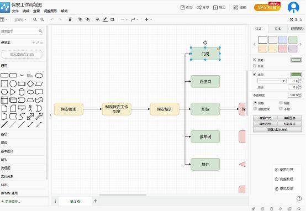Click the fill color preview box
This screenshot has width=306, height=211.
pos(296,60)
